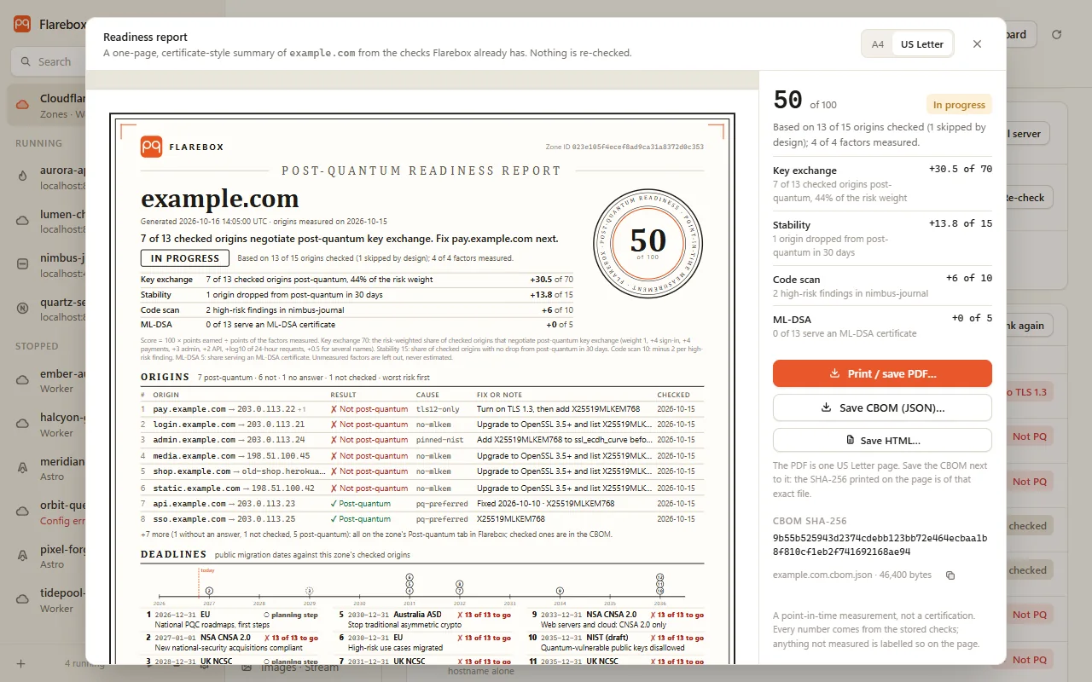
Task: Focus the sidebar Search field
Action: pos(48,61)
